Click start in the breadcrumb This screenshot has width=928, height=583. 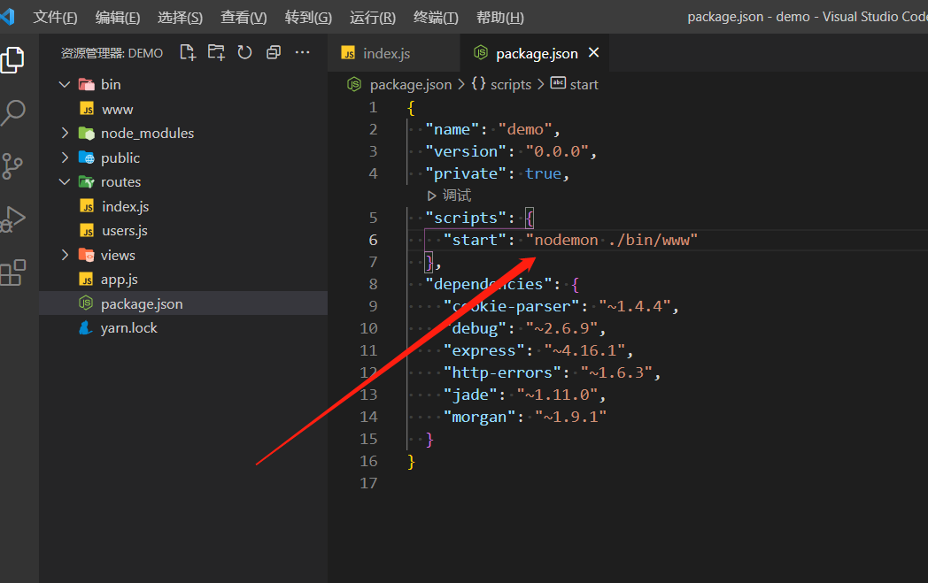point(584,85)
